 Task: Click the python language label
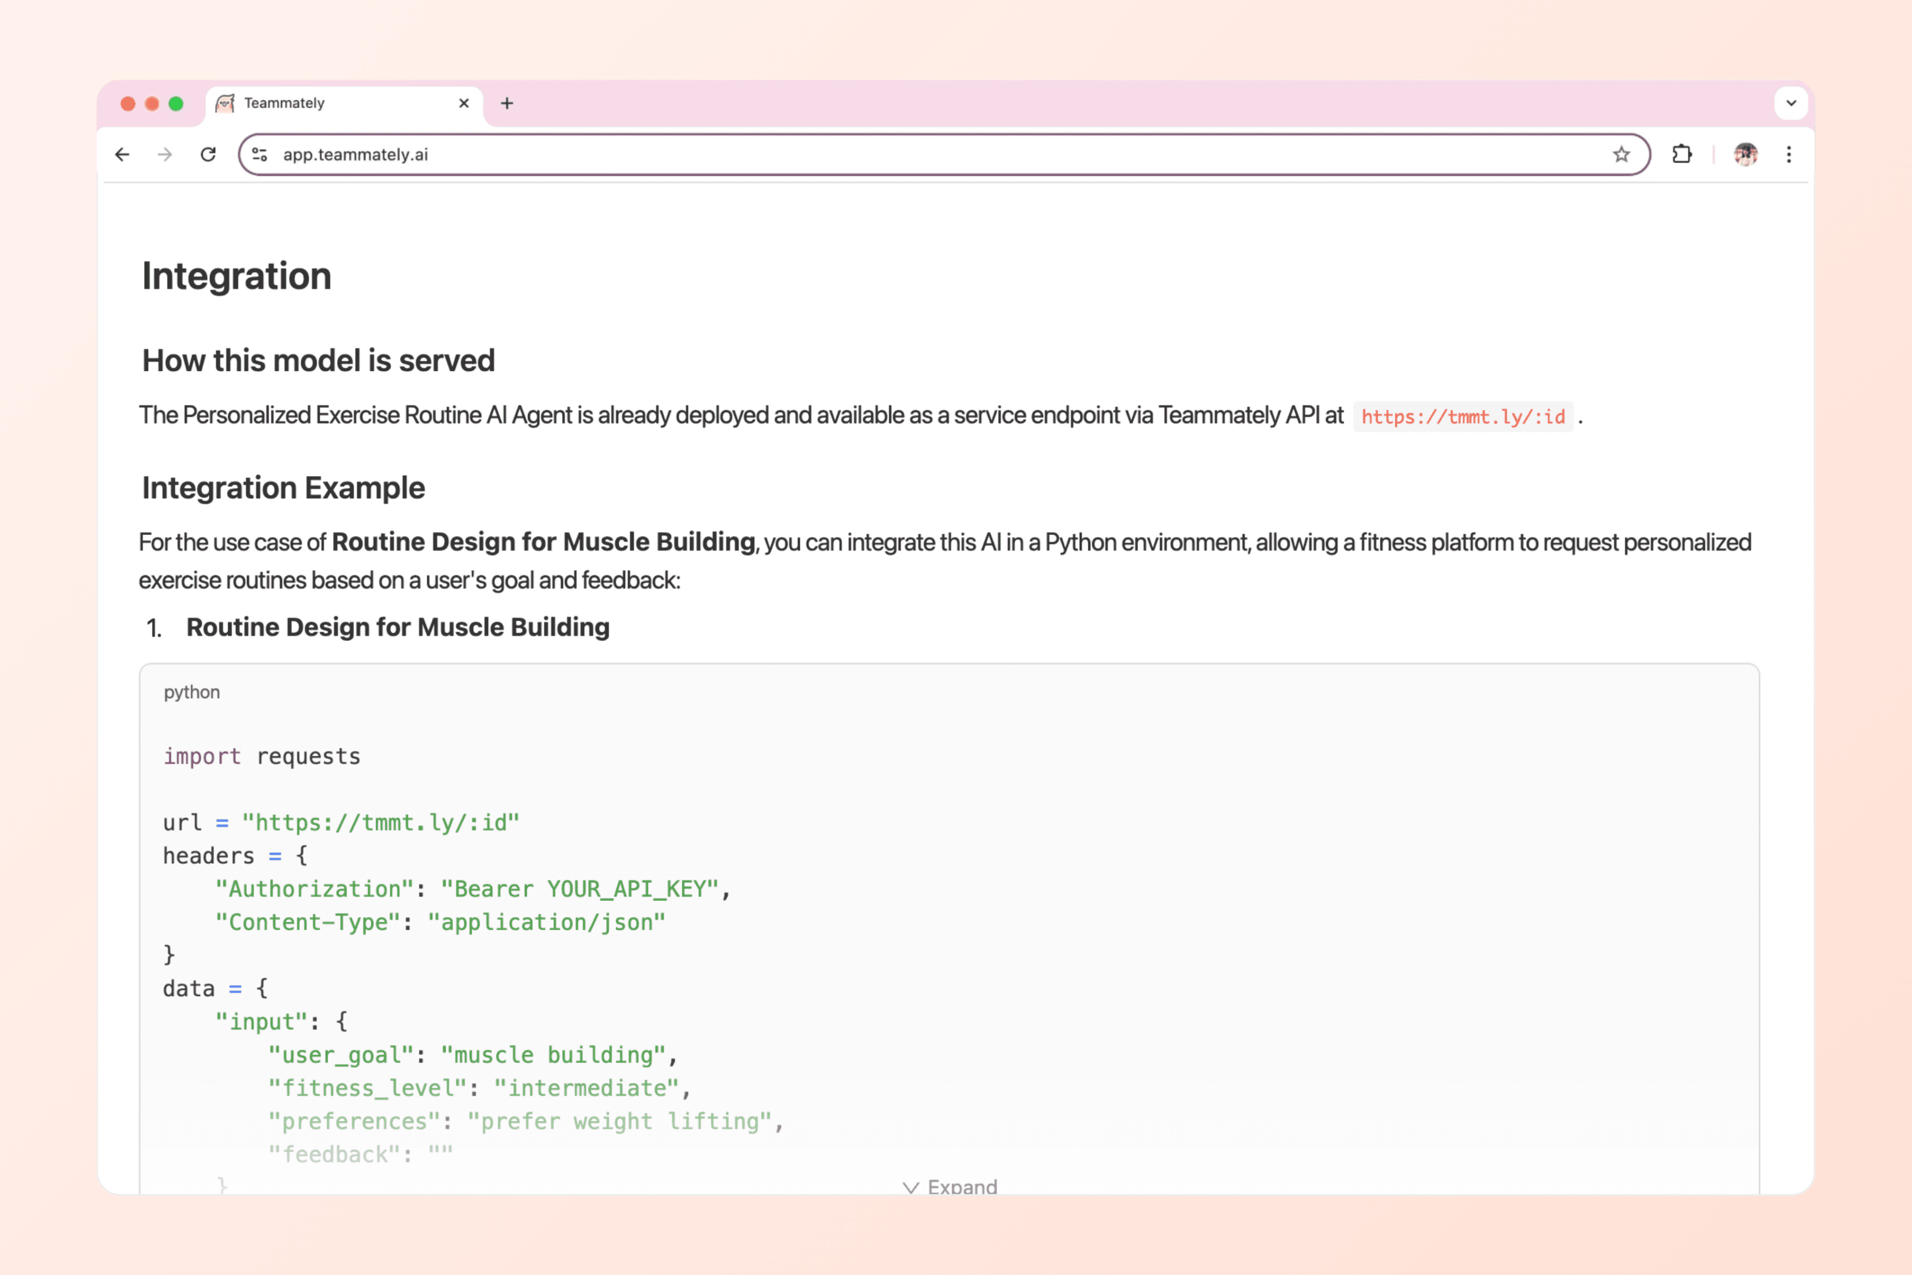[x=192, y=692]
